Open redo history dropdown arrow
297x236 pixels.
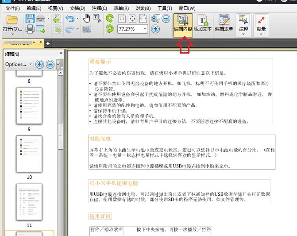[77, 29]
